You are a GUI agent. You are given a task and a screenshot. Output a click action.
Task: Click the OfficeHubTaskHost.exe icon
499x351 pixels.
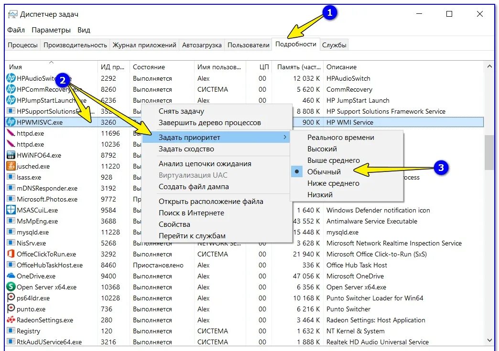(11, 265)
